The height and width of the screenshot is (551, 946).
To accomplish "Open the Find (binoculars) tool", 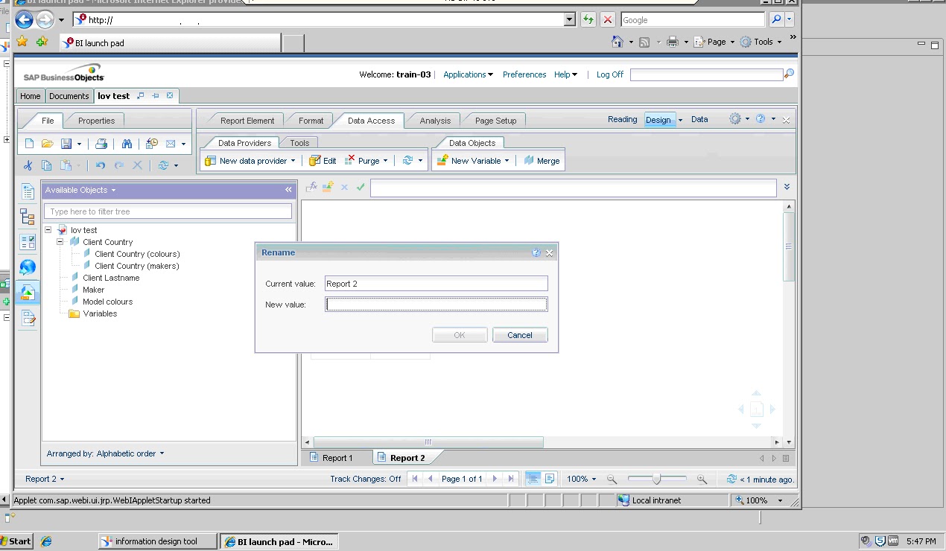I will tap(127, 144).
